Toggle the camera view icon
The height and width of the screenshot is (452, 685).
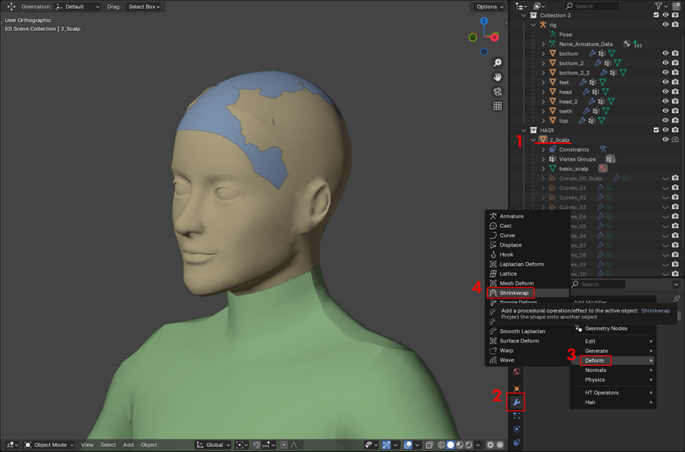(x=497, y=92)
